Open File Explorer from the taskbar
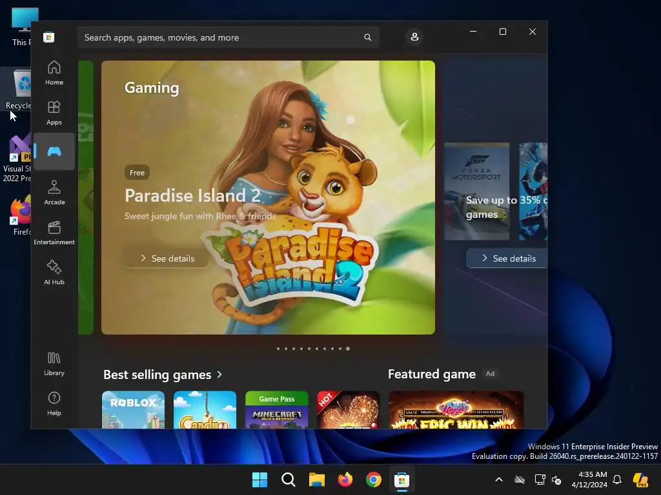This screenshot has width=661, height=495. pyautogui.click(x=316, y=480)
